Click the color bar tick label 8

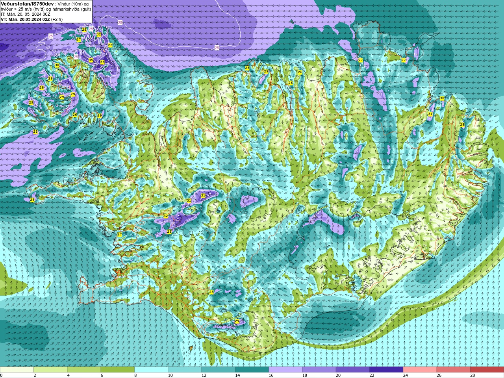135,375
